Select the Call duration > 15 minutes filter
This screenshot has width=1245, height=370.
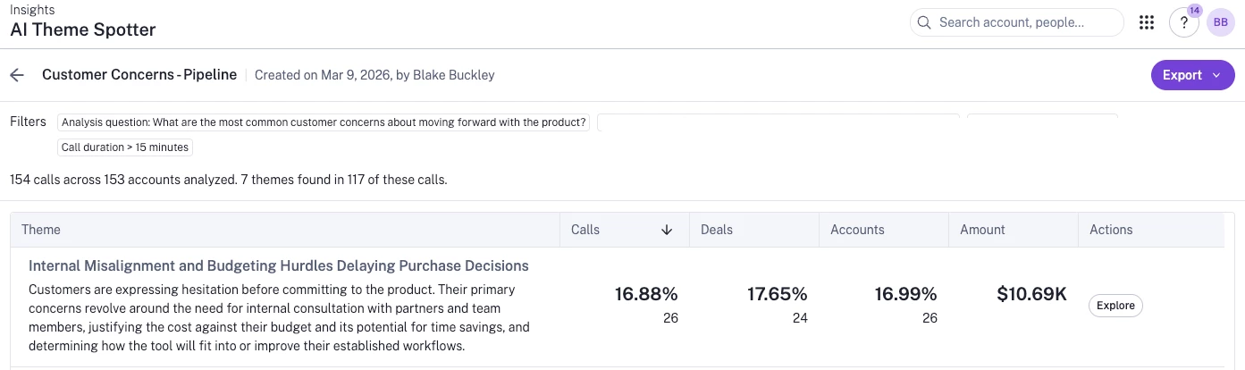coord(125,147)
